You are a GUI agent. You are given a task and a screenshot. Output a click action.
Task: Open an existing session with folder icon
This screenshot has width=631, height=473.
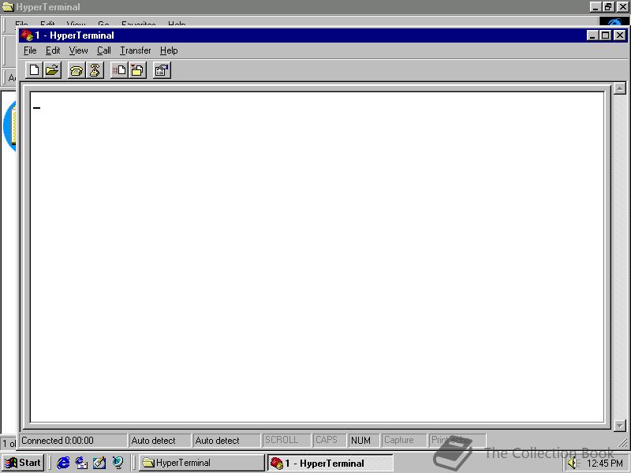52,70
